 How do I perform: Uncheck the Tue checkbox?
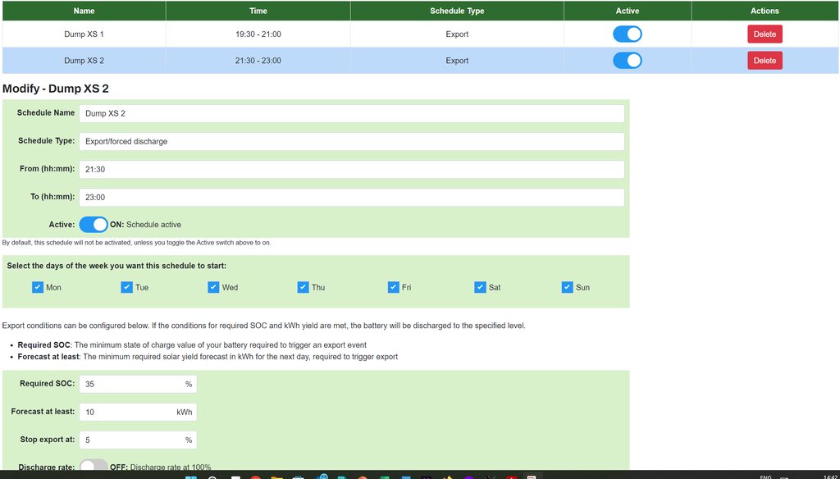[x=126, y=287]
